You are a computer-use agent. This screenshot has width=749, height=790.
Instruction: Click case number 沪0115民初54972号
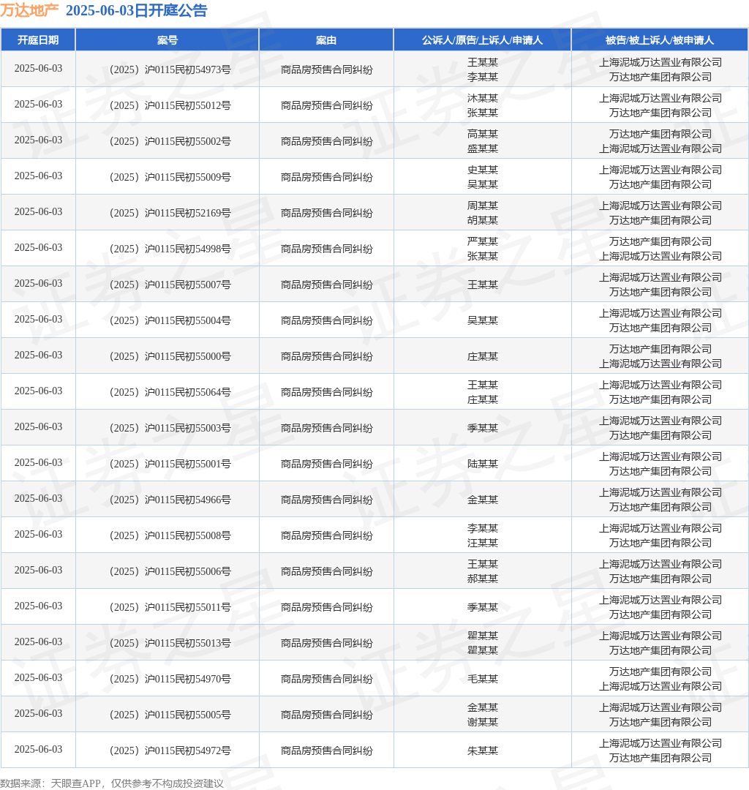pos(170,750)
